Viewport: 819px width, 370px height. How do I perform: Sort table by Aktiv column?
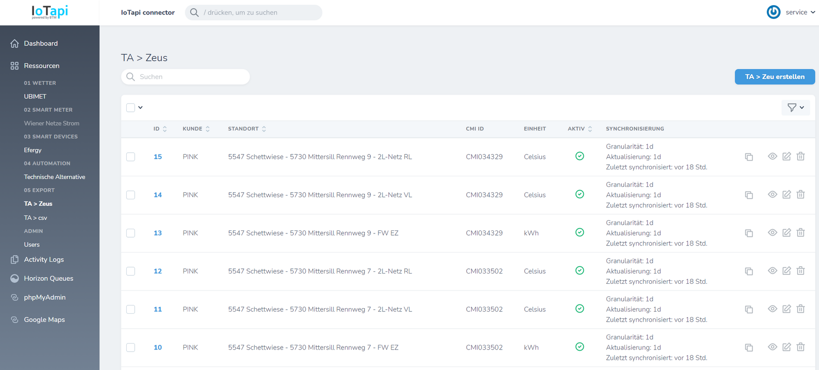580,129
